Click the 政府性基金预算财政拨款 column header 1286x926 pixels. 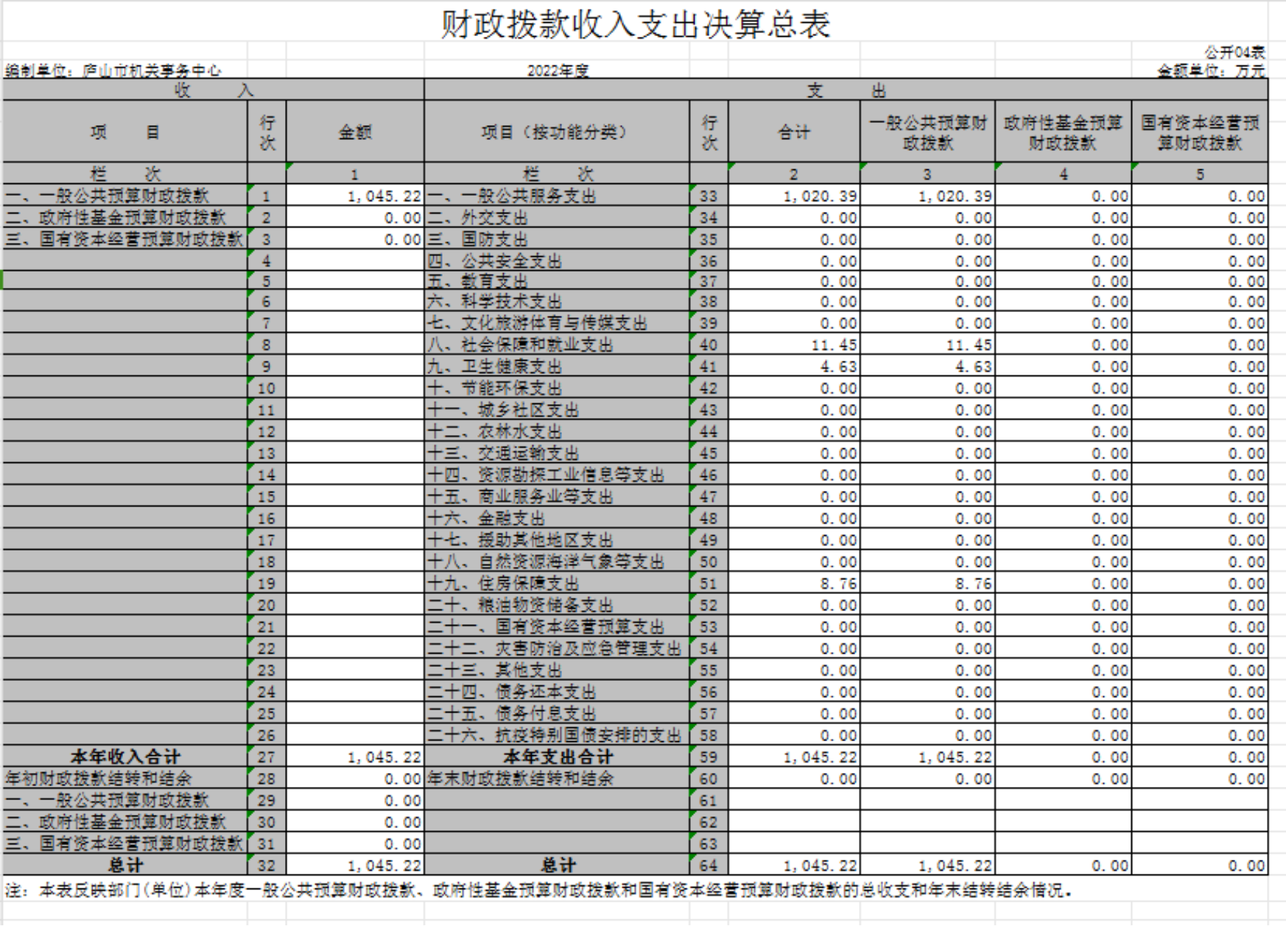[x=1063, y=132]
